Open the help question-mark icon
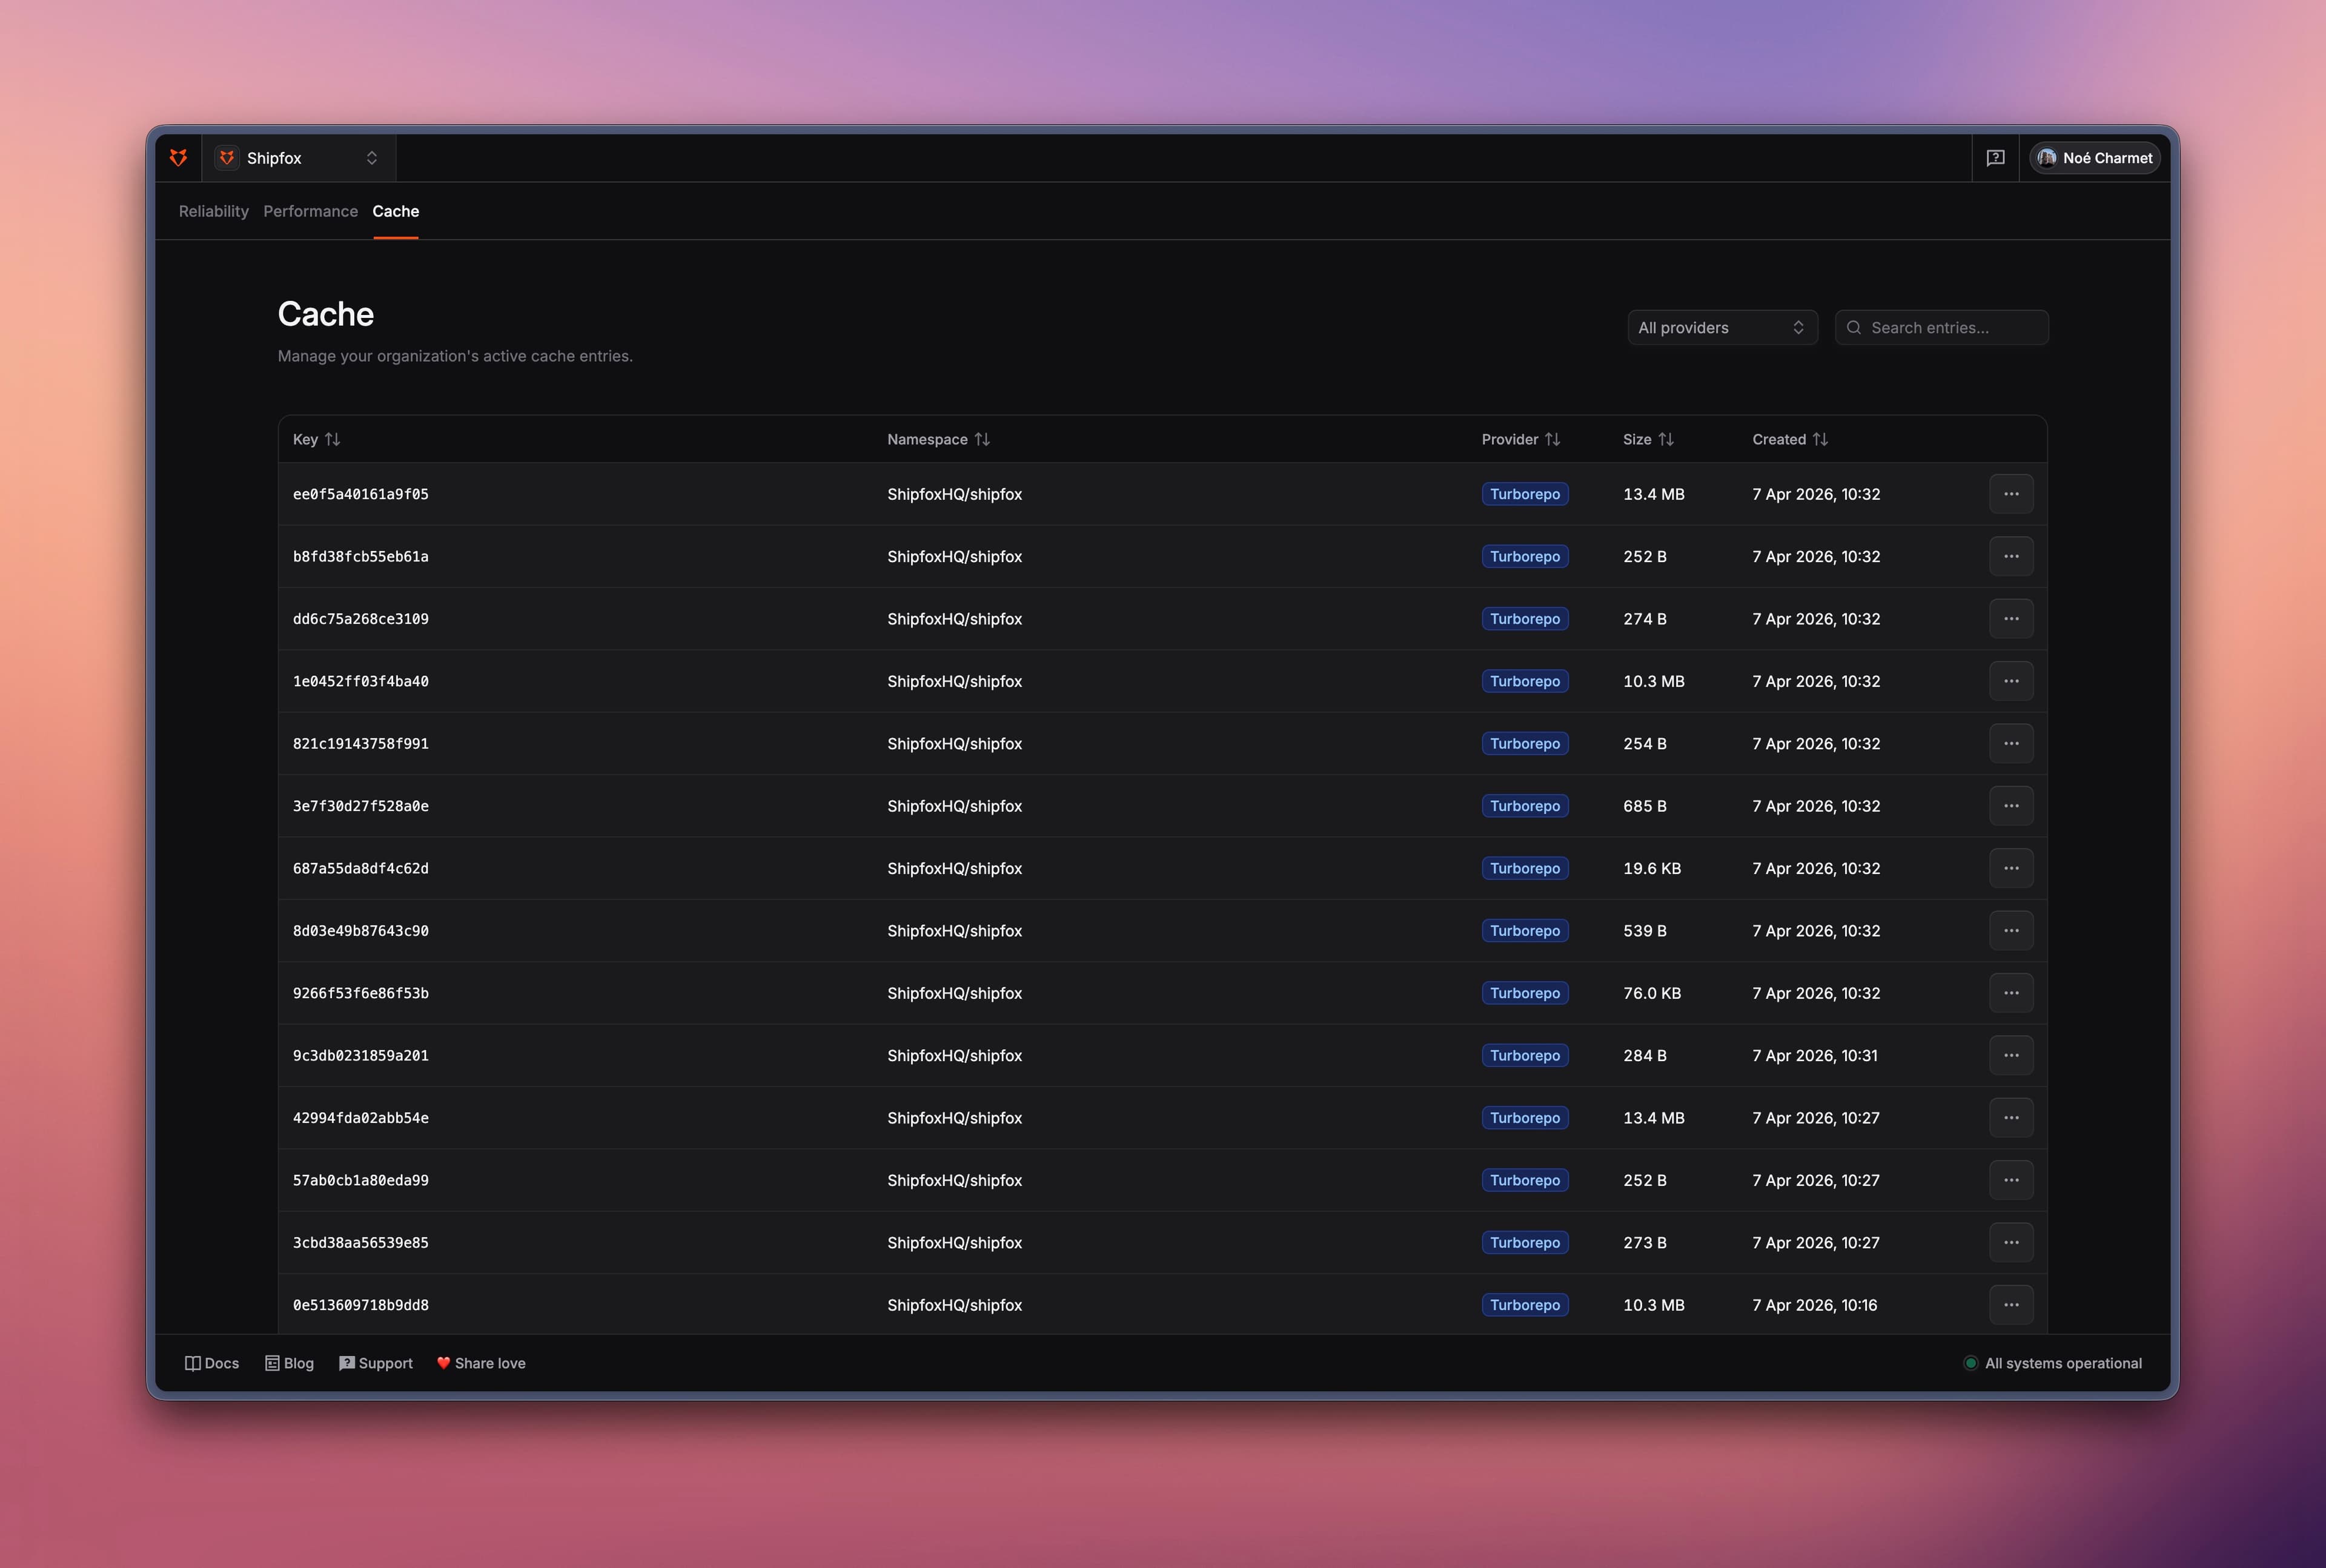This screenshot has width=2326, height=1568. tap(1995, 157)
